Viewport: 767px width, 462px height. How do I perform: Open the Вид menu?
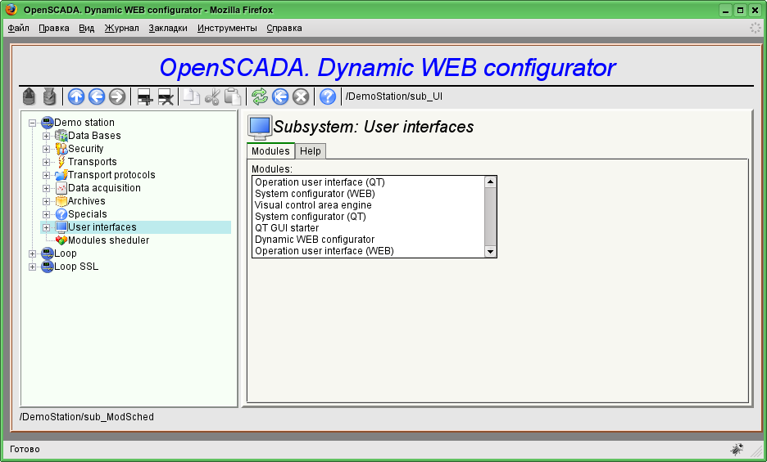click(87, 28)
